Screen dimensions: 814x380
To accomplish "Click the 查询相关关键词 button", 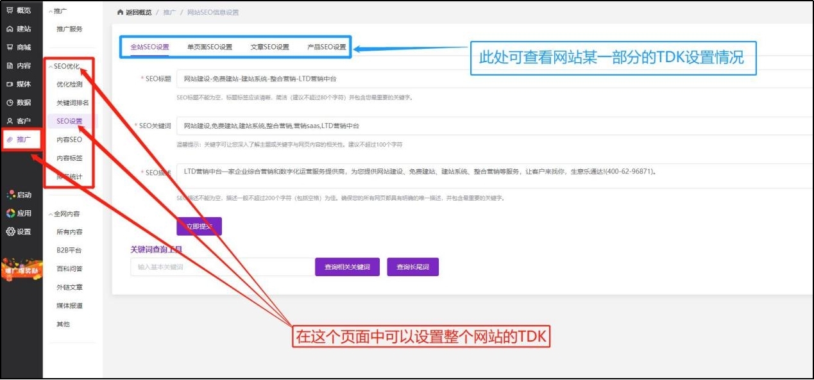I will 347,267.
